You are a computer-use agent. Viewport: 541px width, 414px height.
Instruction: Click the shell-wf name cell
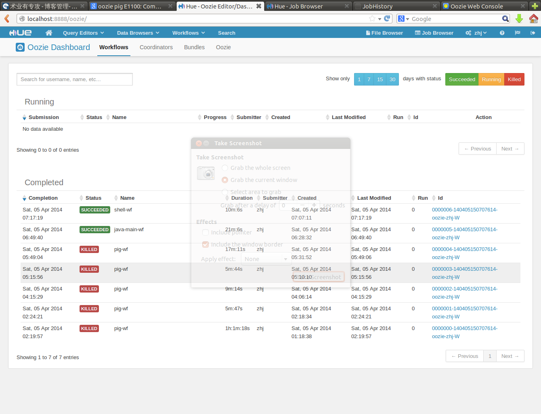coord(123,209)
